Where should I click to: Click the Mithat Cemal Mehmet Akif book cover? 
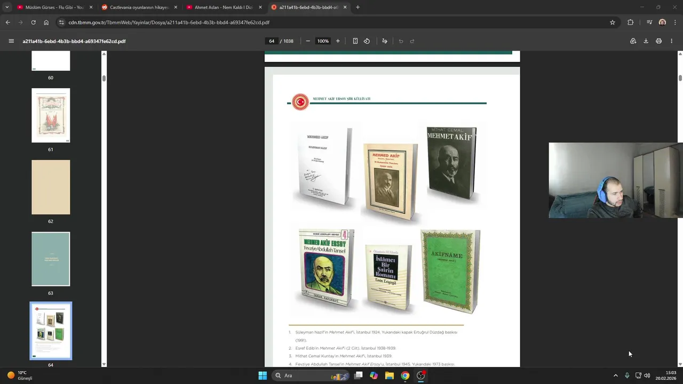451,163
